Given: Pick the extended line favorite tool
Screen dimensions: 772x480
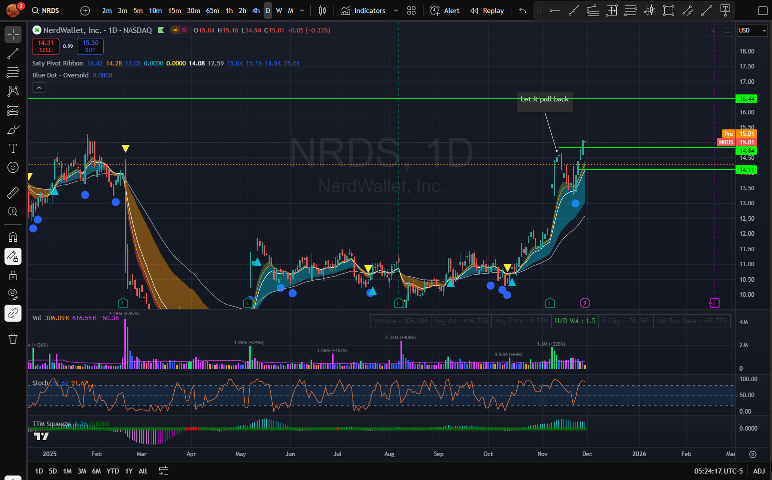Looking at the screenshot, I should point(574,10).
